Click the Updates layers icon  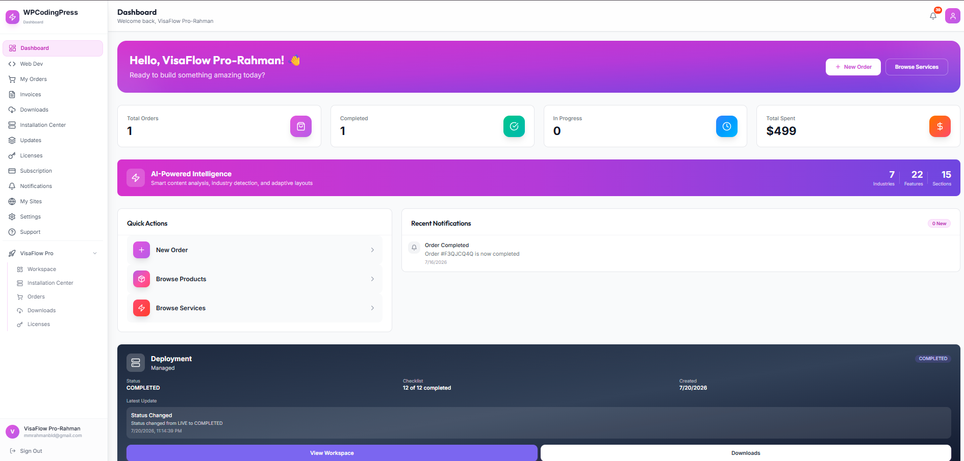click(12, 141)
